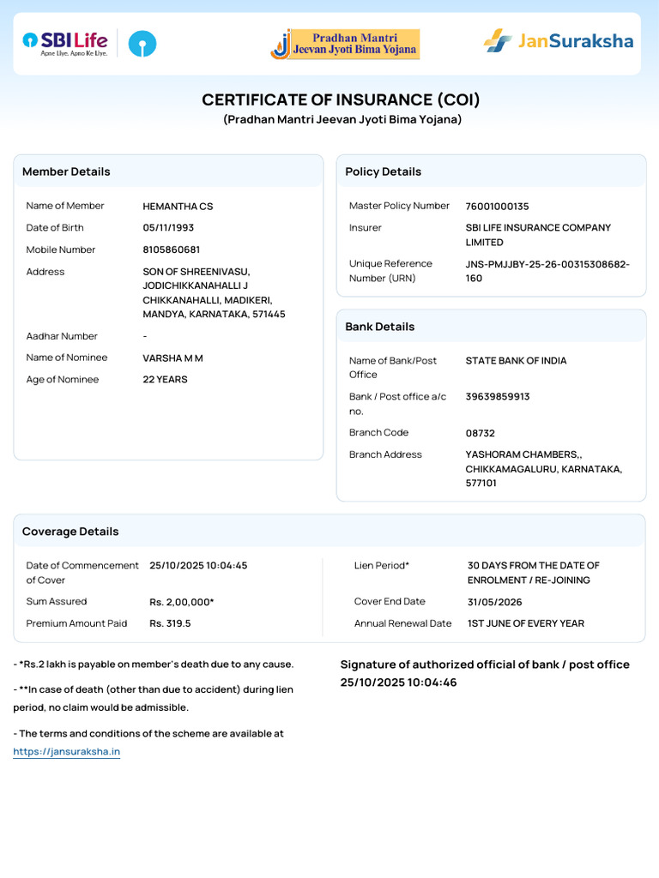The width and height of the screenshot is (659, 878).
Task: Select the Coverage Details section header
Action: click(x=70, y=532)
